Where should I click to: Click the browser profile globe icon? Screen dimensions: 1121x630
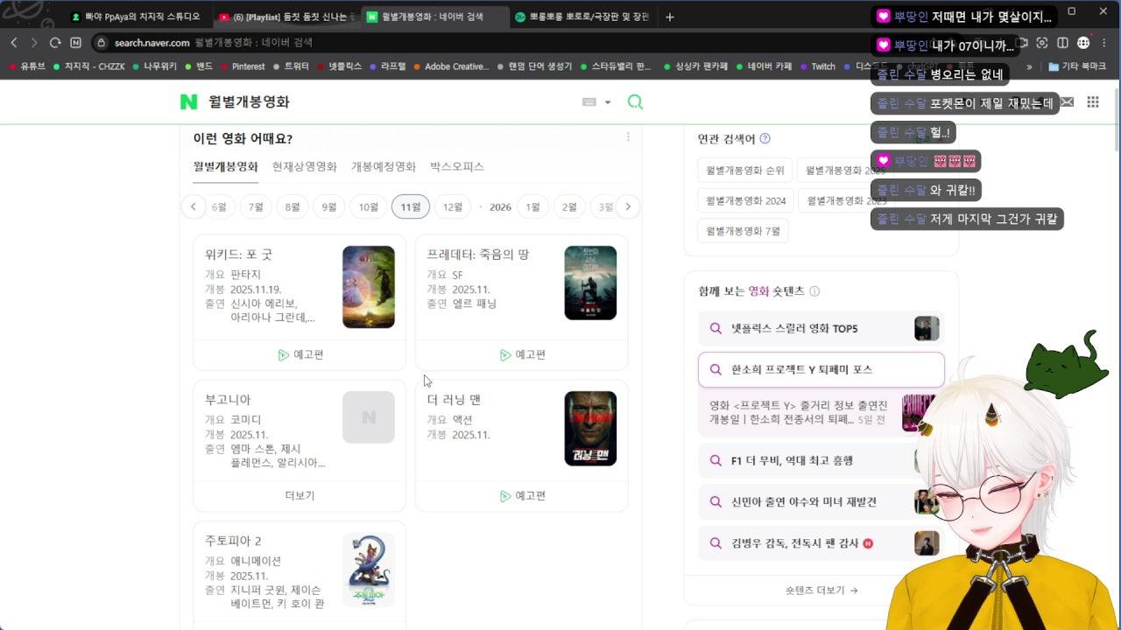click(1083, 42)
